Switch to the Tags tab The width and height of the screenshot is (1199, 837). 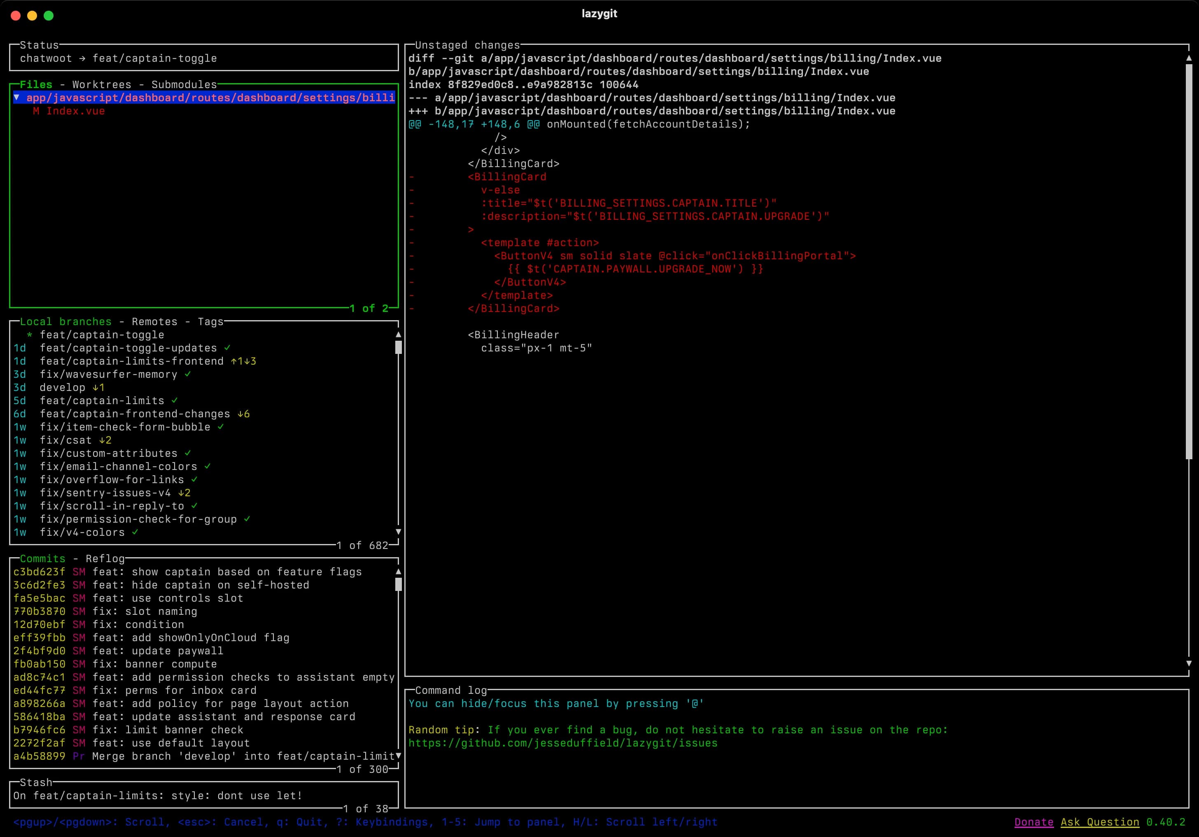210,321
